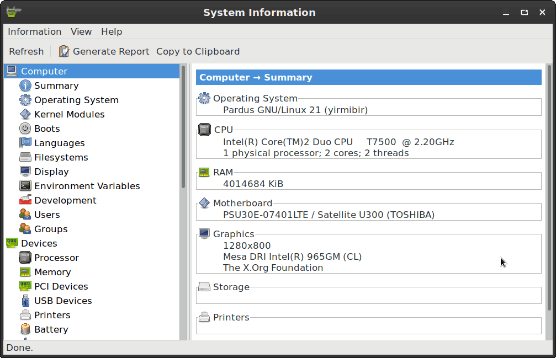This screenshot has width=556, height=358.
Task: Select the Summary tree item
Action: point(56,86)
